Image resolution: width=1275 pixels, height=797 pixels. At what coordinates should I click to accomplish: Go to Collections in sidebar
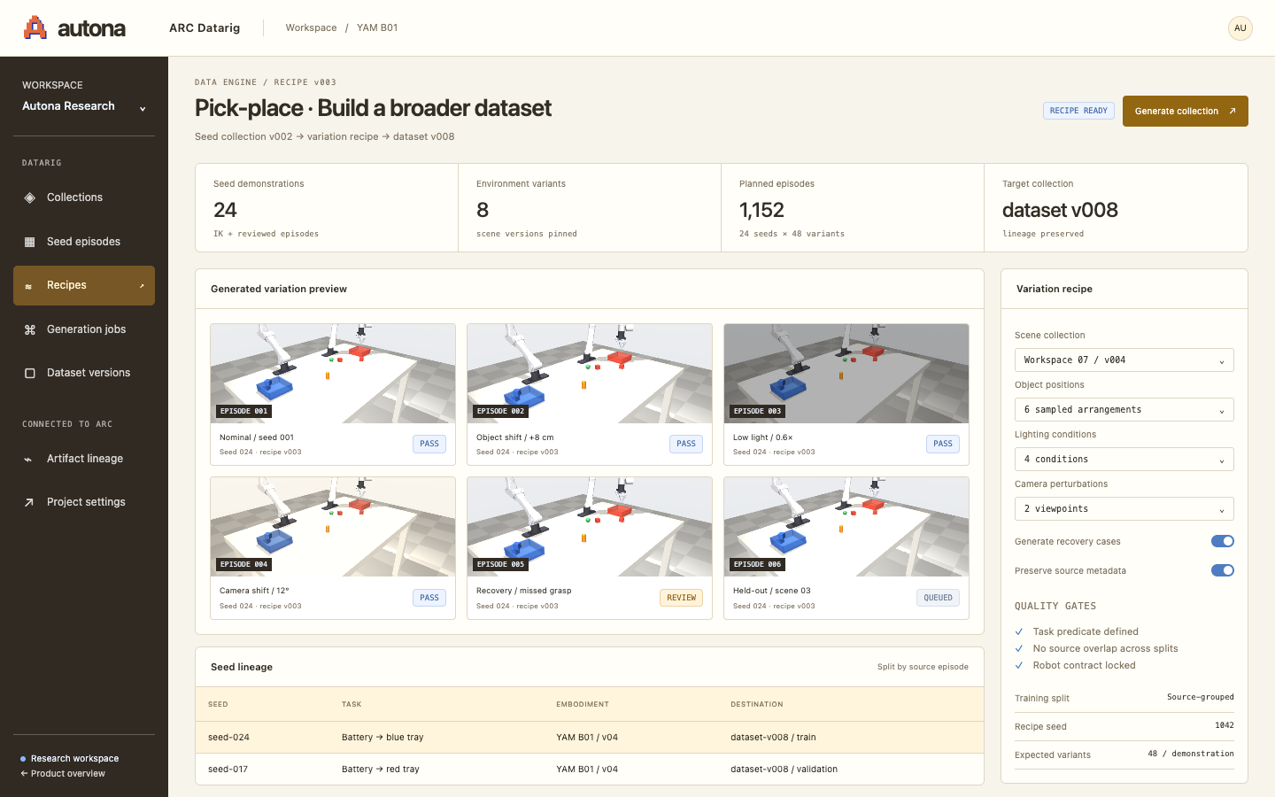pyautogui.click(x=84, y=197)
